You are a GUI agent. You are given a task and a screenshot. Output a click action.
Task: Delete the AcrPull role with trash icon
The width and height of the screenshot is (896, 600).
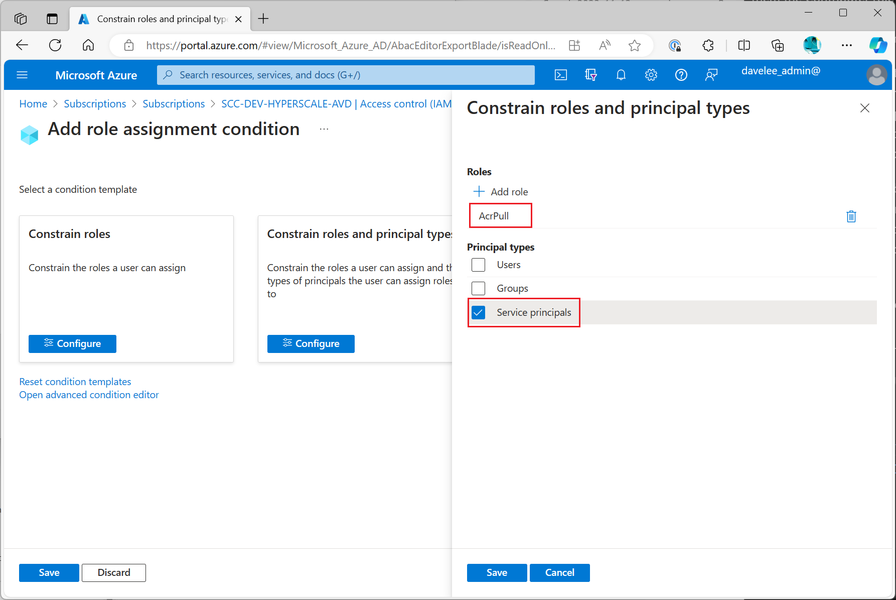pyautogui.click(x=851, y=216)
